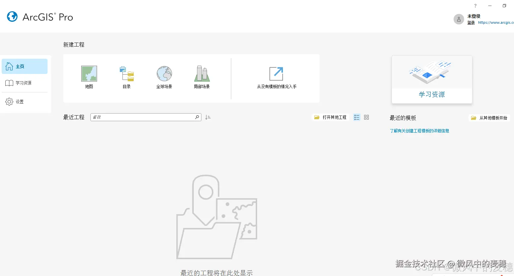Click the user avatar icon
The height and width of the screenshot is (276, 514).
(x=459, y=19)
